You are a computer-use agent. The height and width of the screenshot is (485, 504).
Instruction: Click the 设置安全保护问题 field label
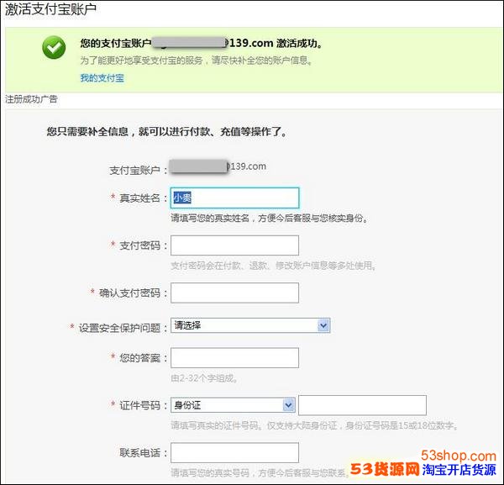(119, 328)
